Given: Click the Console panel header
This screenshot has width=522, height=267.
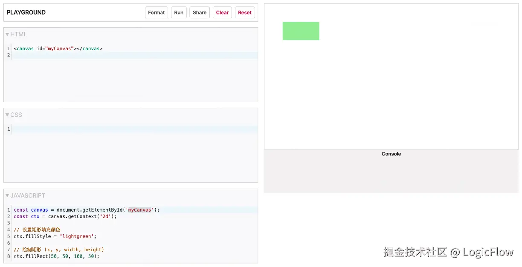Looking at the screenshot, I should (x=391, y=154).
